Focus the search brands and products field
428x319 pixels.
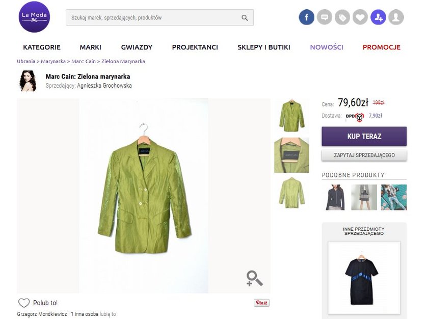click(153, 18)
